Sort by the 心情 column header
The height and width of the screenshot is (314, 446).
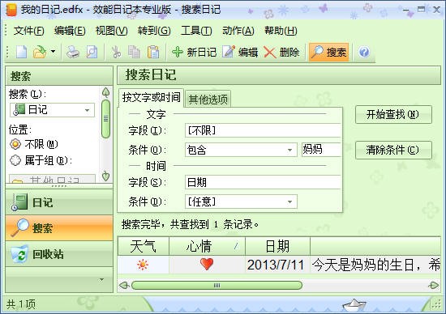(207, 246)
